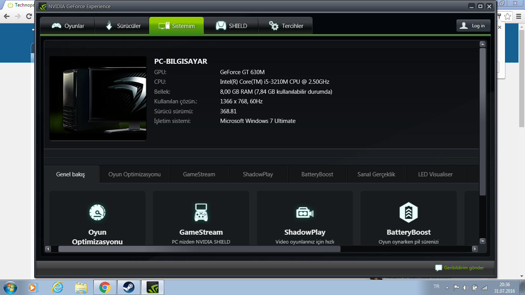The width and height of the screenshot is (525, 295).
Task: Click the 8,00 GB RAM memory value
Action: 276,92
